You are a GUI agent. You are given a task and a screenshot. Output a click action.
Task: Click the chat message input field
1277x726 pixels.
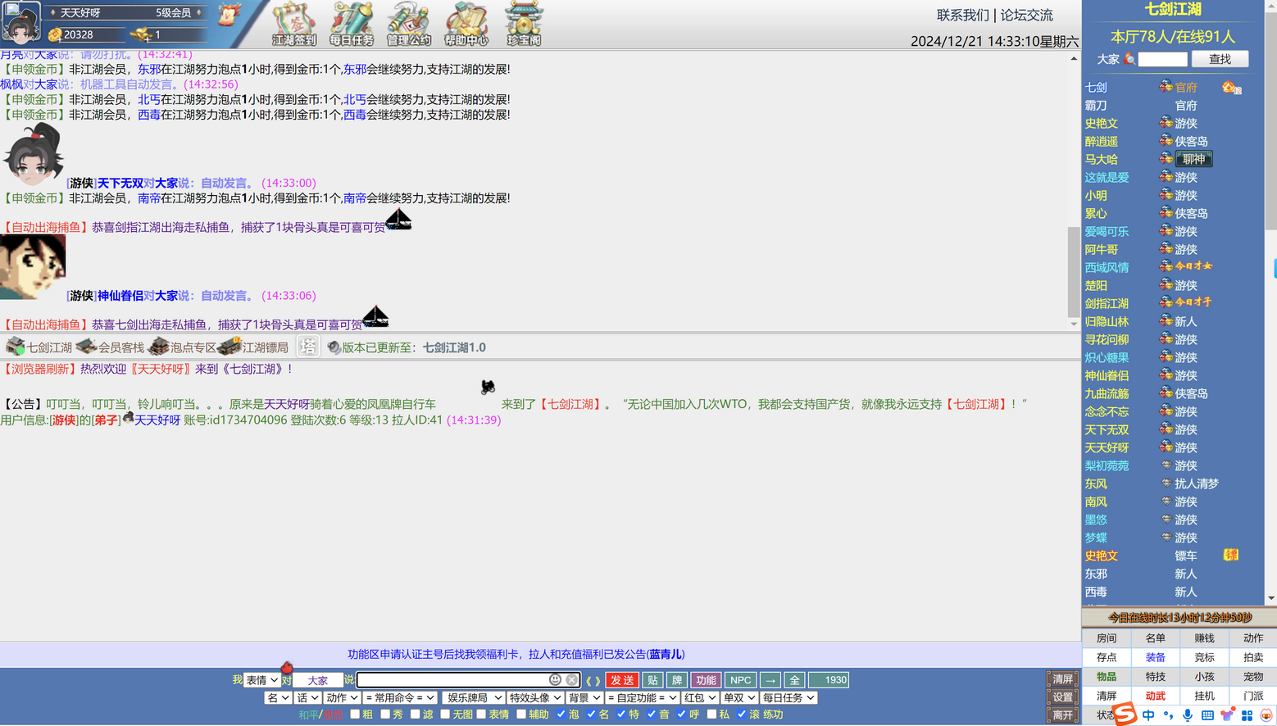(452, 680)
